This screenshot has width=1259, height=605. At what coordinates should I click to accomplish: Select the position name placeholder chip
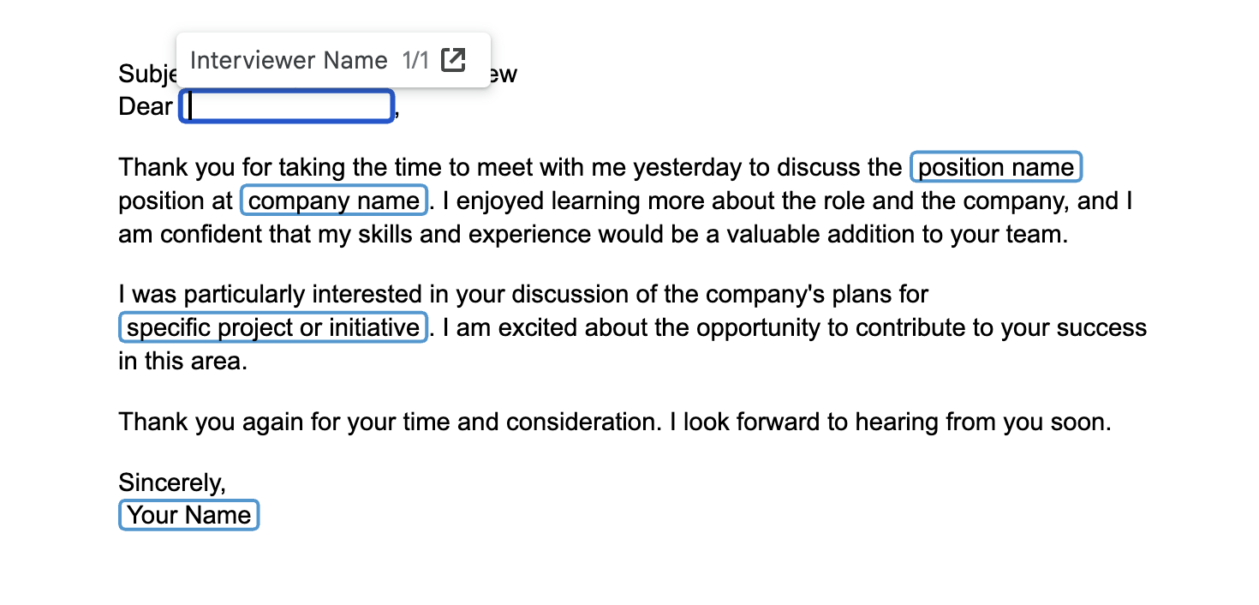click(996, 167)
